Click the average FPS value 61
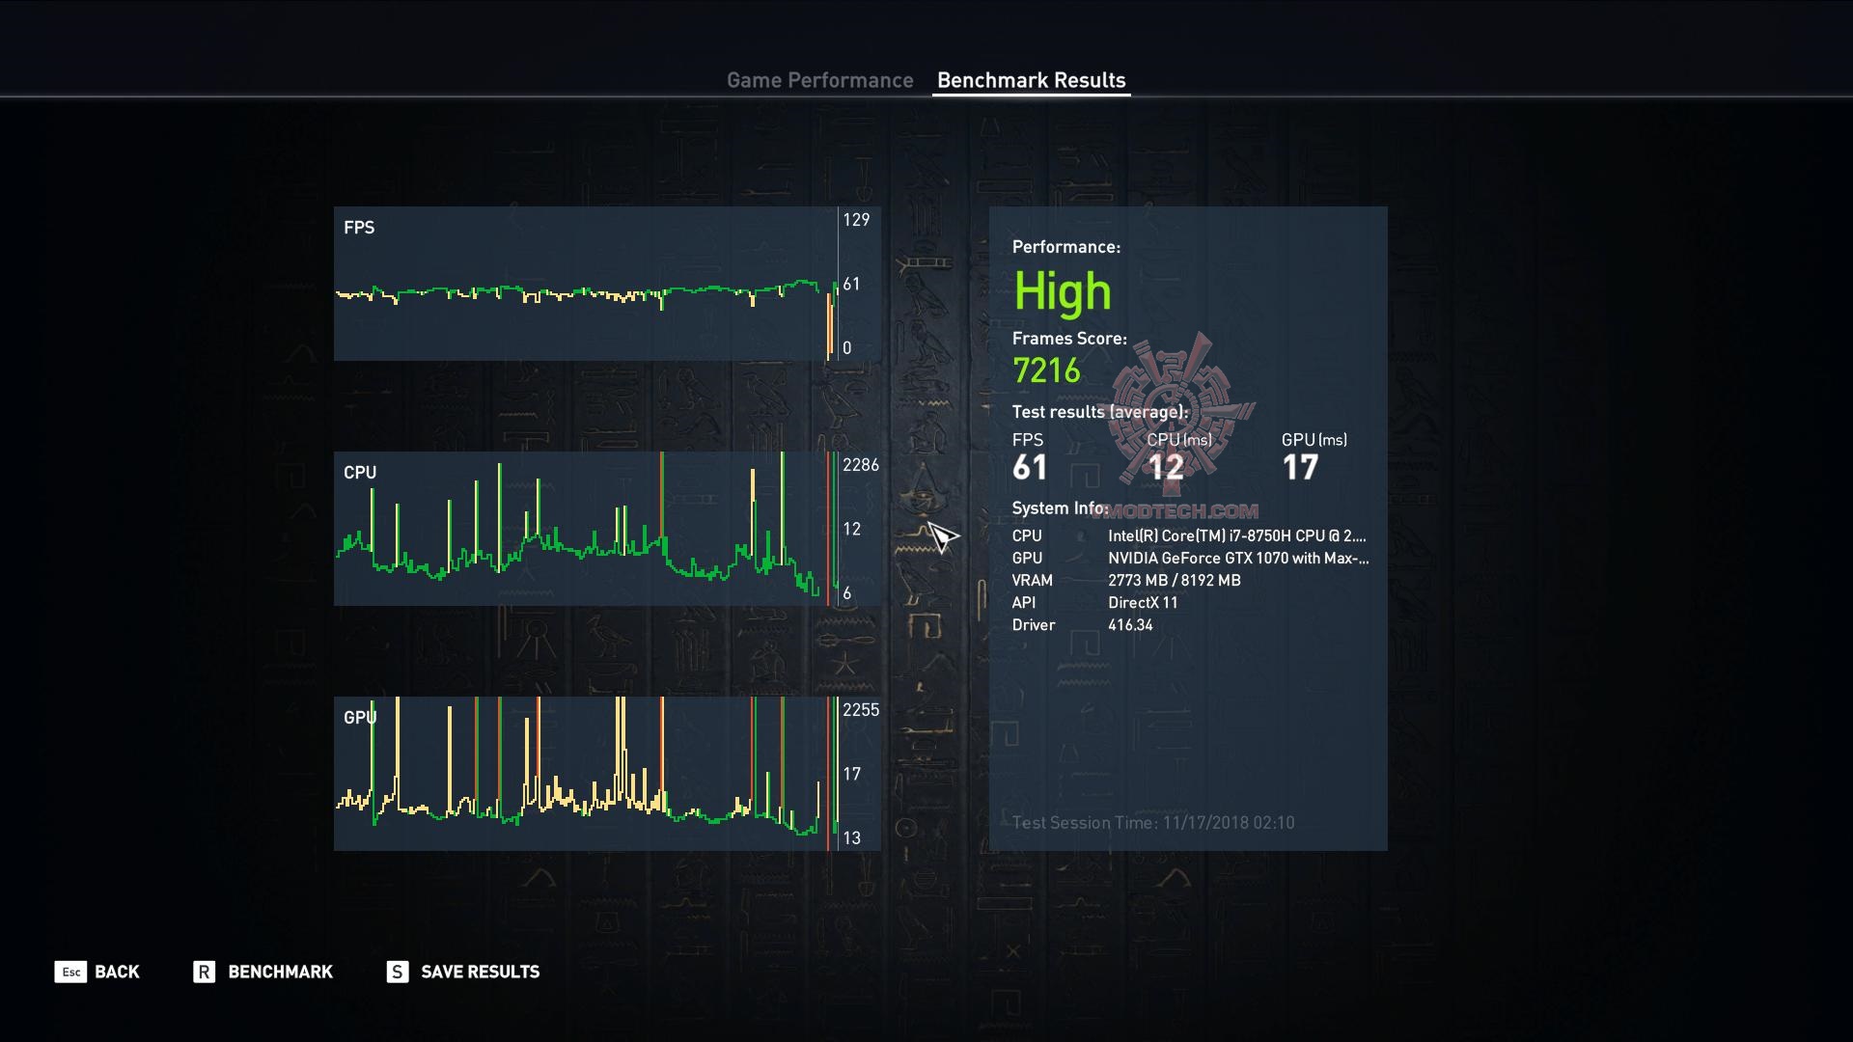Image resolution: width=1853 pixels, height=1042 pixels. [x=1030, y=467]
